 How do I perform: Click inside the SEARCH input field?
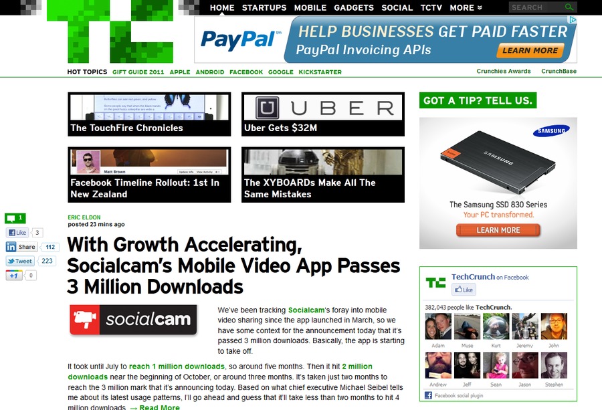(536, 7)
